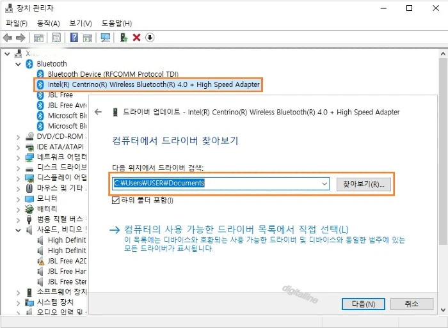Click the blue Help question mark icon
The image size is (448, 328).
(x=74, y=38)
